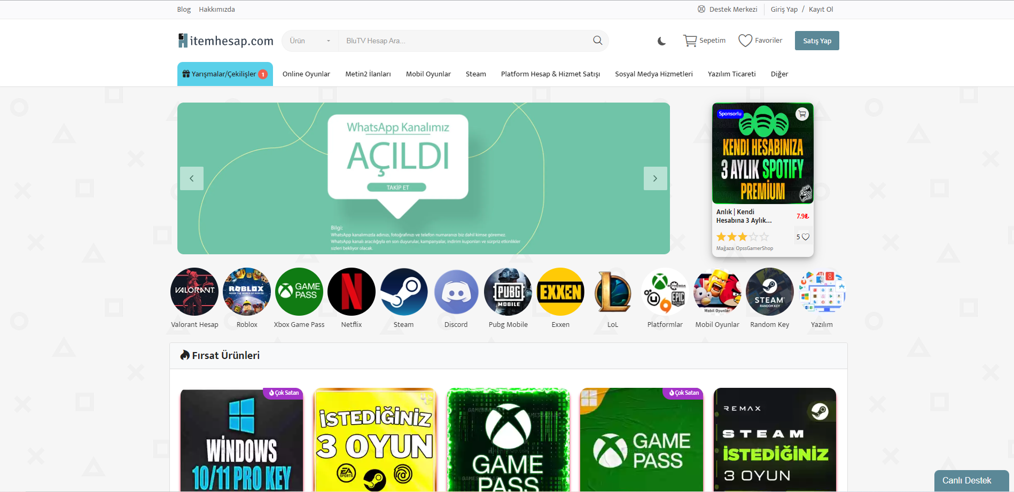Open the Discord category icon
1014x492 pixels.
click(456, 292)
